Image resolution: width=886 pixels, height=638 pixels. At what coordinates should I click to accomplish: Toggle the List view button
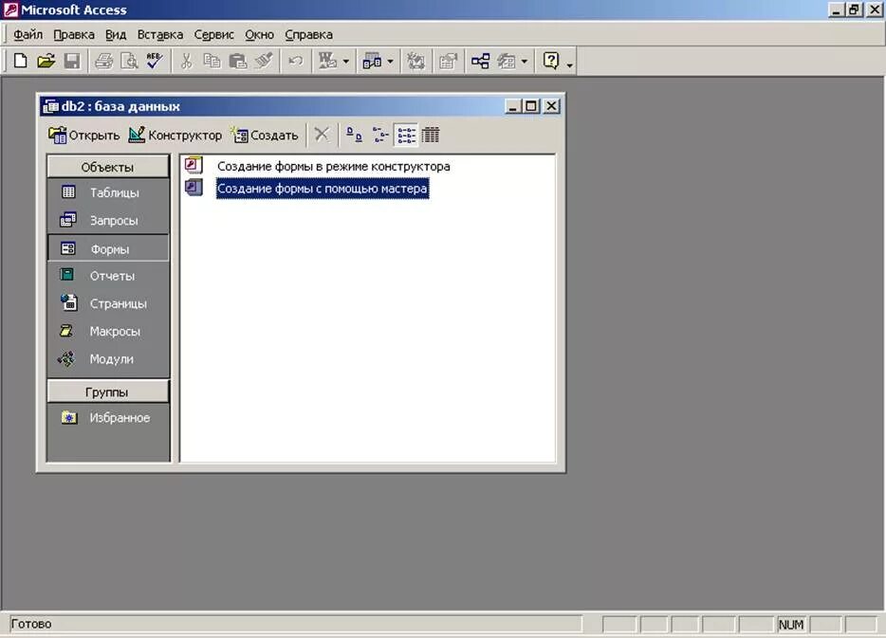[x=406, y=135]
